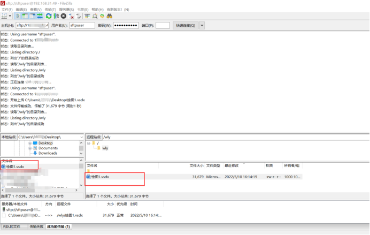Click local file list scroll left arrow
The height and width of the screenshot is (235, 370).
pyautogui.click(x=3, y=190)
